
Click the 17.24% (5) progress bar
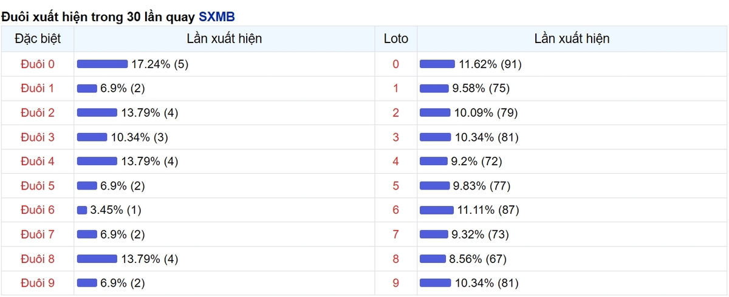point(102,64)
